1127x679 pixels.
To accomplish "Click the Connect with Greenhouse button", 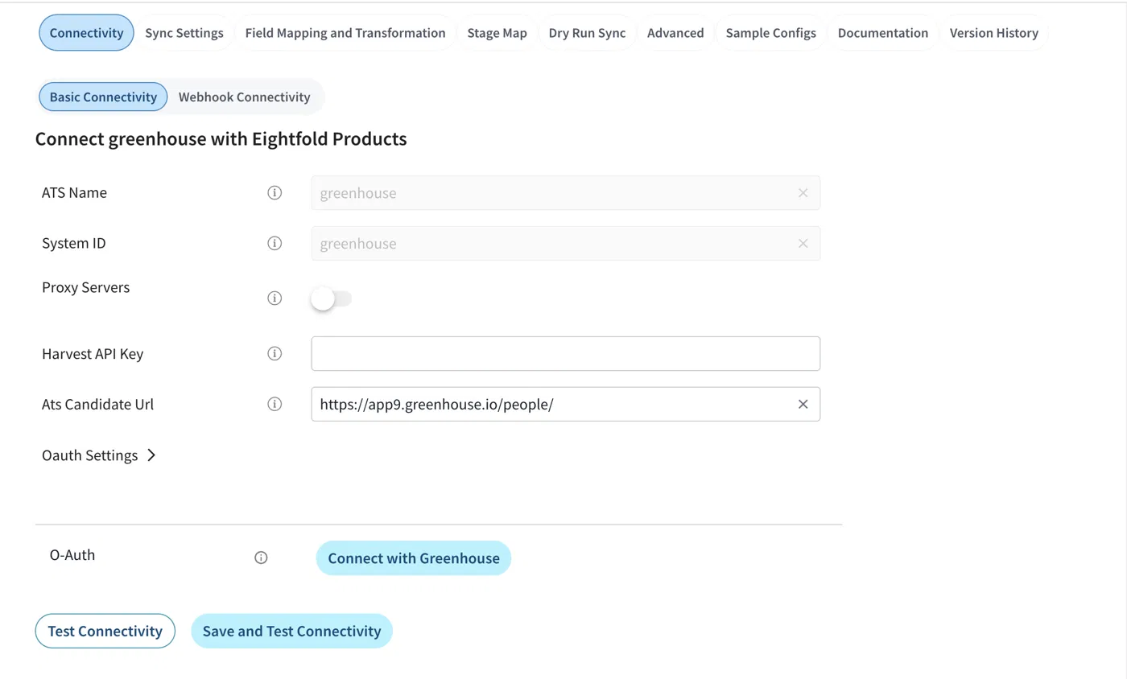I will (414, 558).
